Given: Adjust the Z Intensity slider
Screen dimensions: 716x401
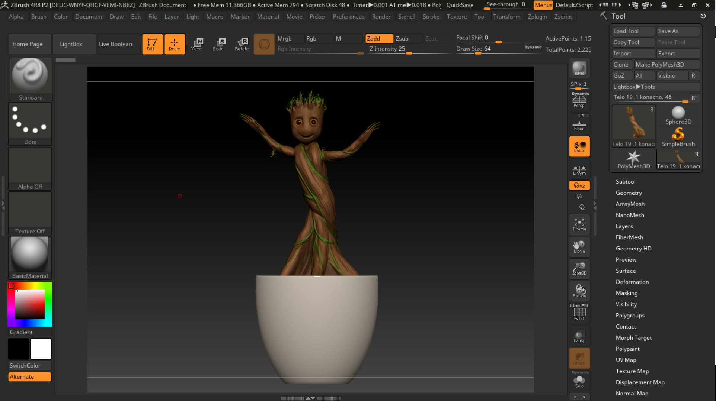Looking at the screenshot, I should 409,49.
